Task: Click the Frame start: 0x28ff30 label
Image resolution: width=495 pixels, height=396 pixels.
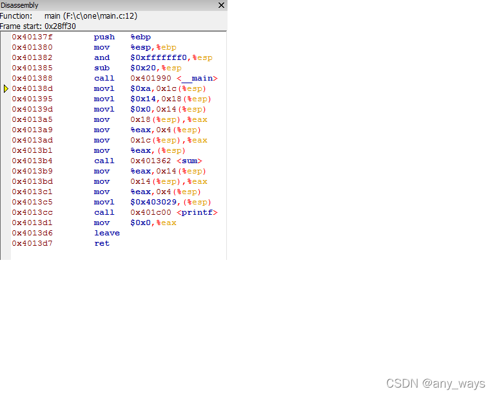Action: [38, 26]
